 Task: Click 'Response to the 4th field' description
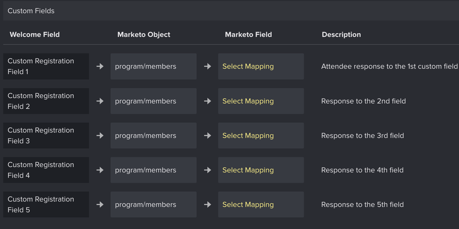(x=362, y=170)
